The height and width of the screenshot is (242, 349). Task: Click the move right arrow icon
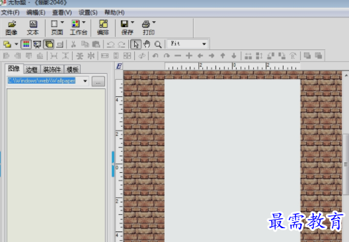212,56
